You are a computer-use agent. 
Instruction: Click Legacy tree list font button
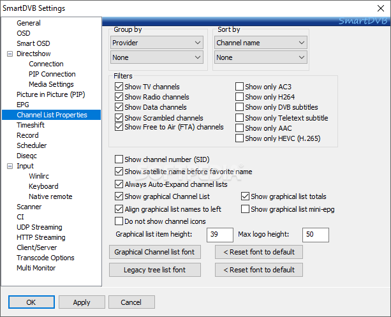(155, 270)
